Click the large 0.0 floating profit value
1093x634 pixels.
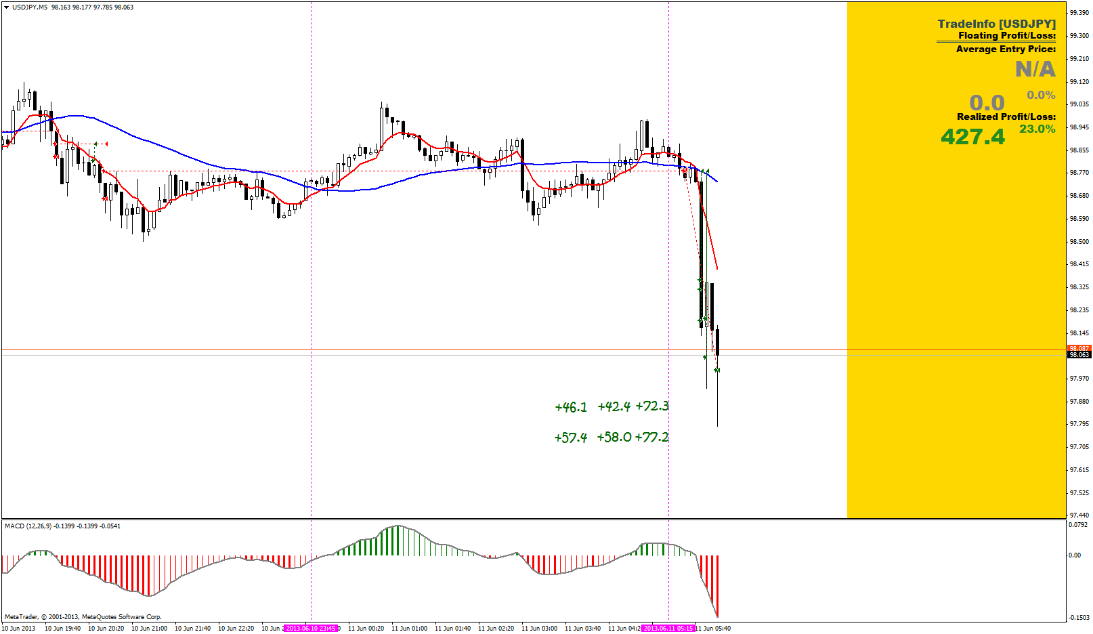click(x=987, y=103)
